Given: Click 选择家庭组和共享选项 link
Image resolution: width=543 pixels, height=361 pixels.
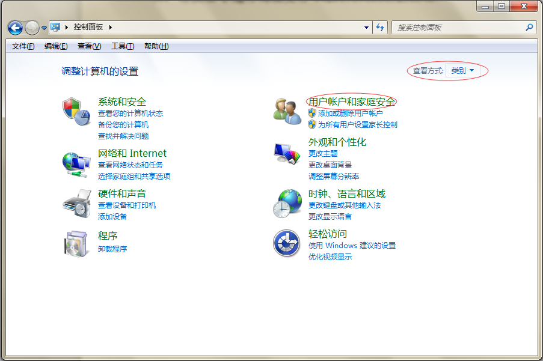Looking at the screenshot, I should point(134,177).
